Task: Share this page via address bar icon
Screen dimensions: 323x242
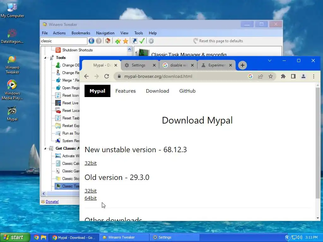Action: (261, 76)
